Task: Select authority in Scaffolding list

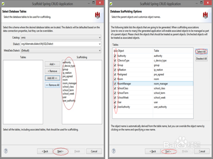Action: pos(67,62)
